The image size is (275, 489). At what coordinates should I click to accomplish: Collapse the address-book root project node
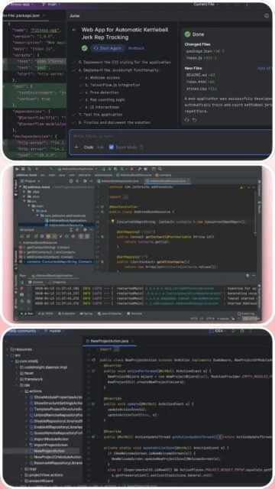pos(21,187)
